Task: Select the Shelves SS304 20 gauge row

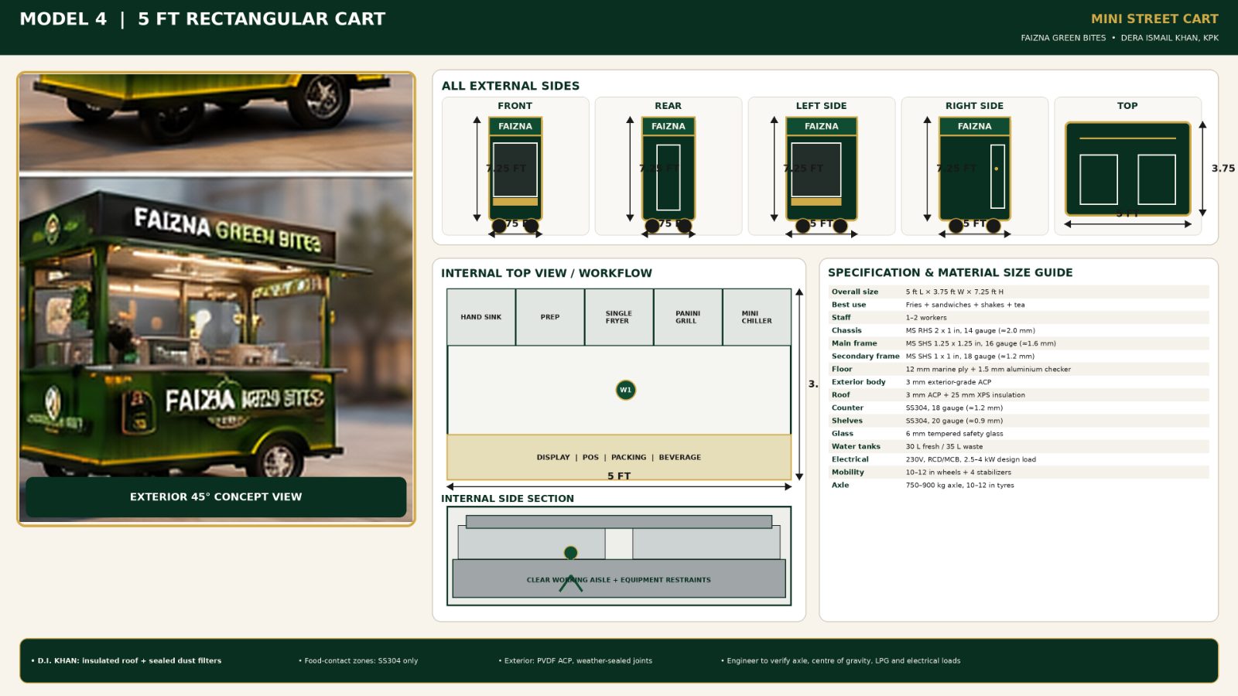Action: 1018,421
